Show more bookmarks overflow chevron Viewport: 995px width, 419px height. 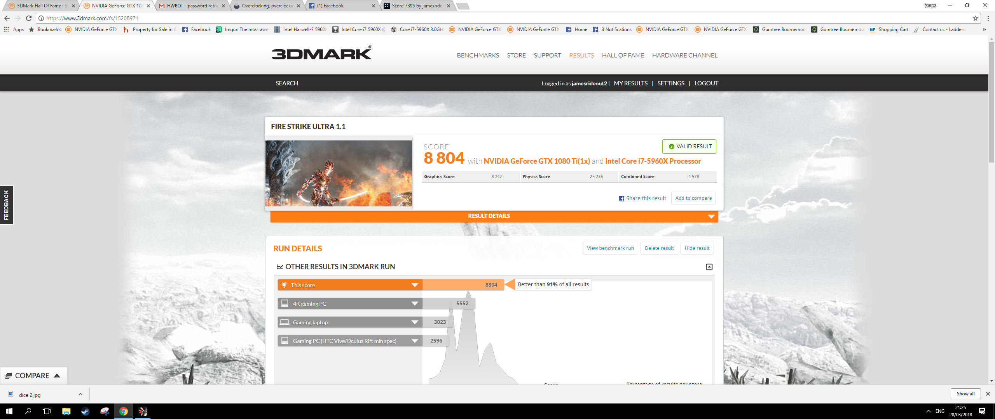[985, 29]
